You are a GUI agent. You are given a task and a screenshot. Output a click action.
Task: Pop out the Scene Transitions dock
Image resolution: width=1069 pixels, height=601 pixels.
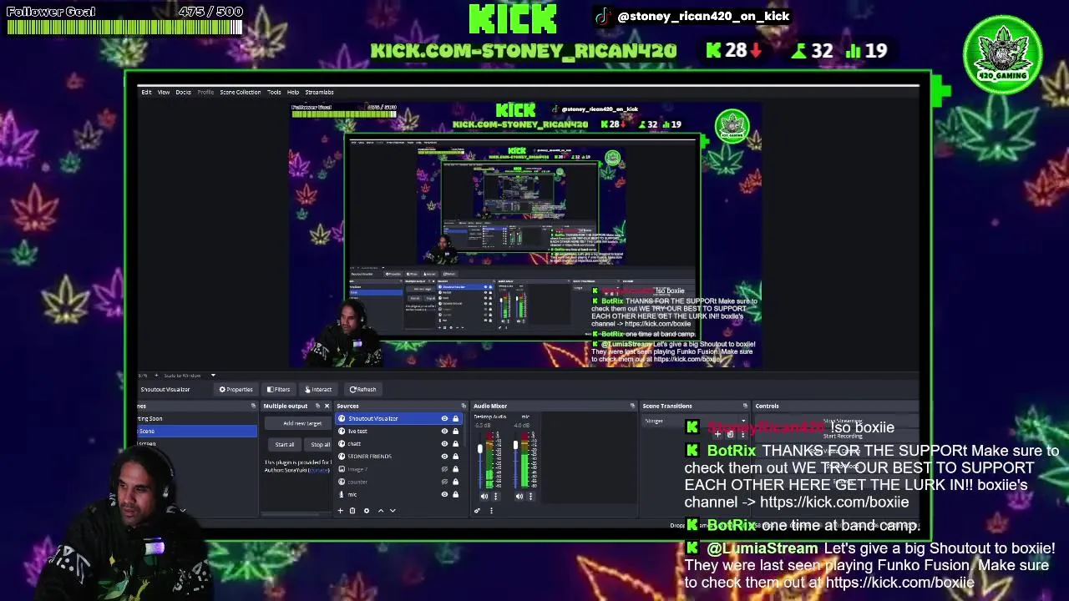[x=745, y=406]
